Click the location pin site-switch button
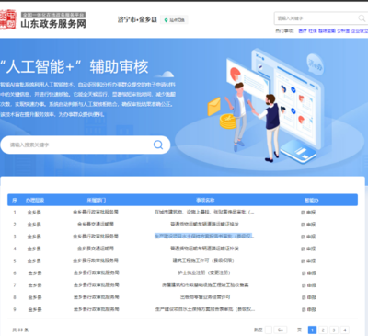The image size is (368, 336). (174, 20)
